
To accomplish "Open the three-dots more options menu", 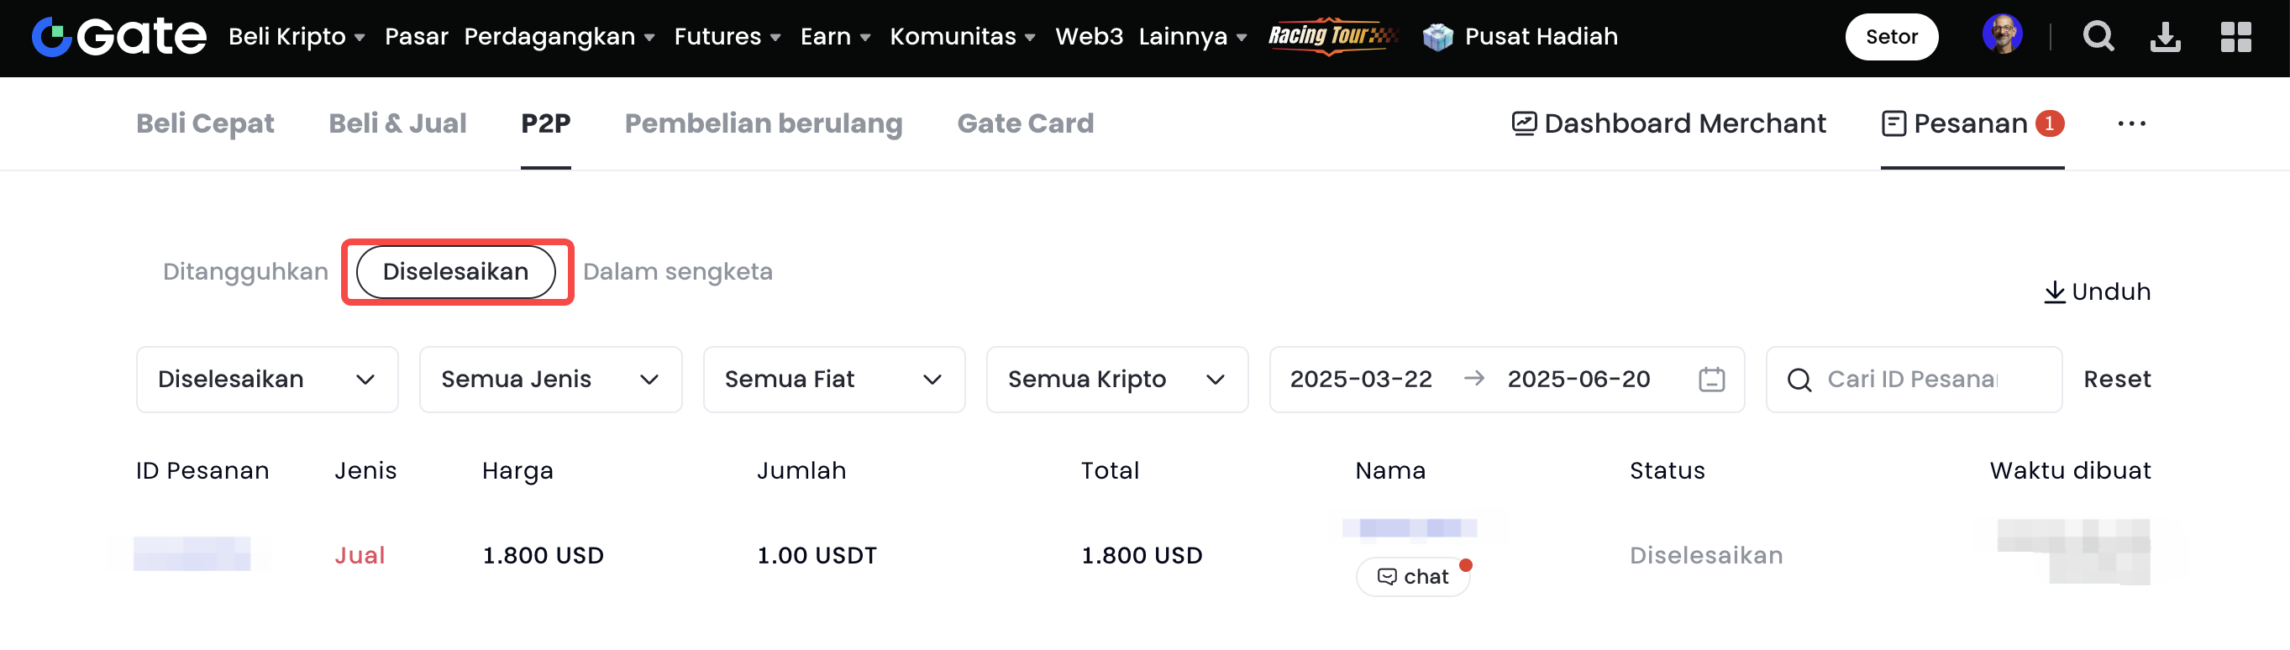I will tap(2131, 123).
